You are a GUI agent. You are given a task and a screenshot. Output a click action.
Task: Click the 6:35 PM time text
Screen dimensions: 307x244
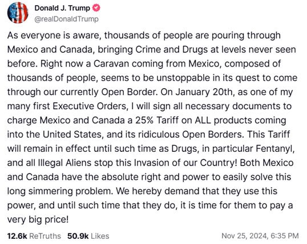point(285,236)
